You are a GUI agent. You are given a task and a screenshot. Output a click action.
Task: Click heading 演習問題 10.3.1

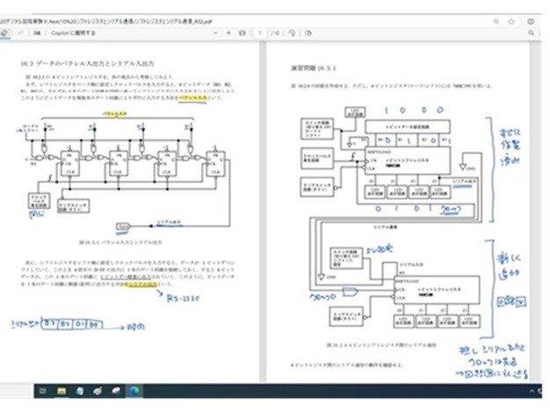314,68
